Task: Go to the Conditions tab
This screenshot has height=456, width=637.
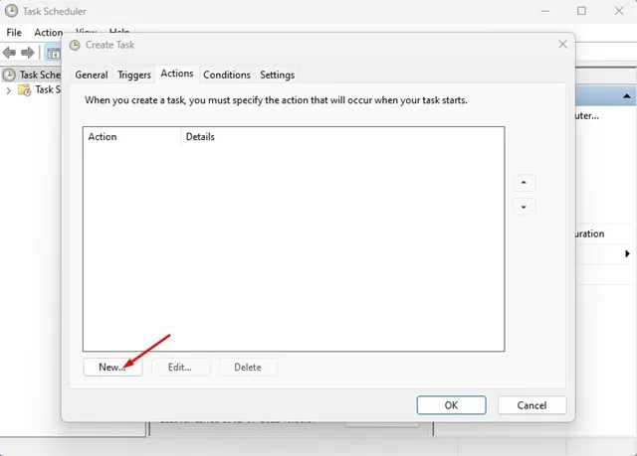Action: pos(227,75)
